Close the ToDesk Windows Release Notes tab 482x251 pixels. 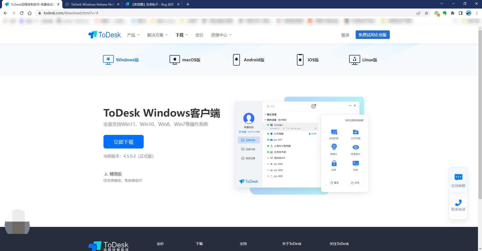click(x=118, y=4)
